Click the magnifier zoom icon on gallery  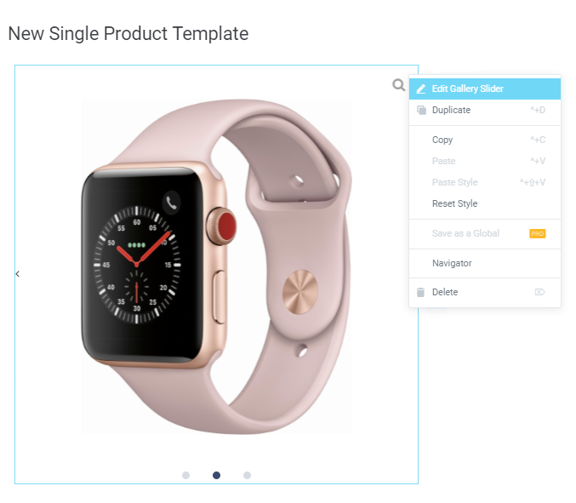tap(398, 85)
